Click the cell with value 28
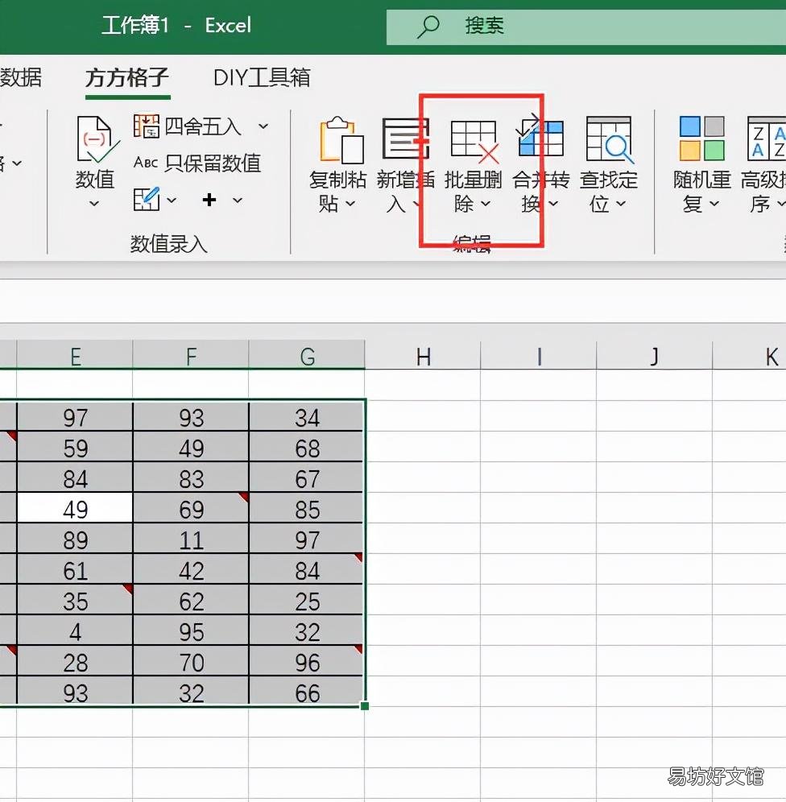786x802 pixels. tap(75, 661)
